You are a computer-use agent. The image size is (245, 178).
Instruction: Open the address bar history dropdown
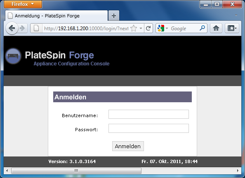(141, 29)
